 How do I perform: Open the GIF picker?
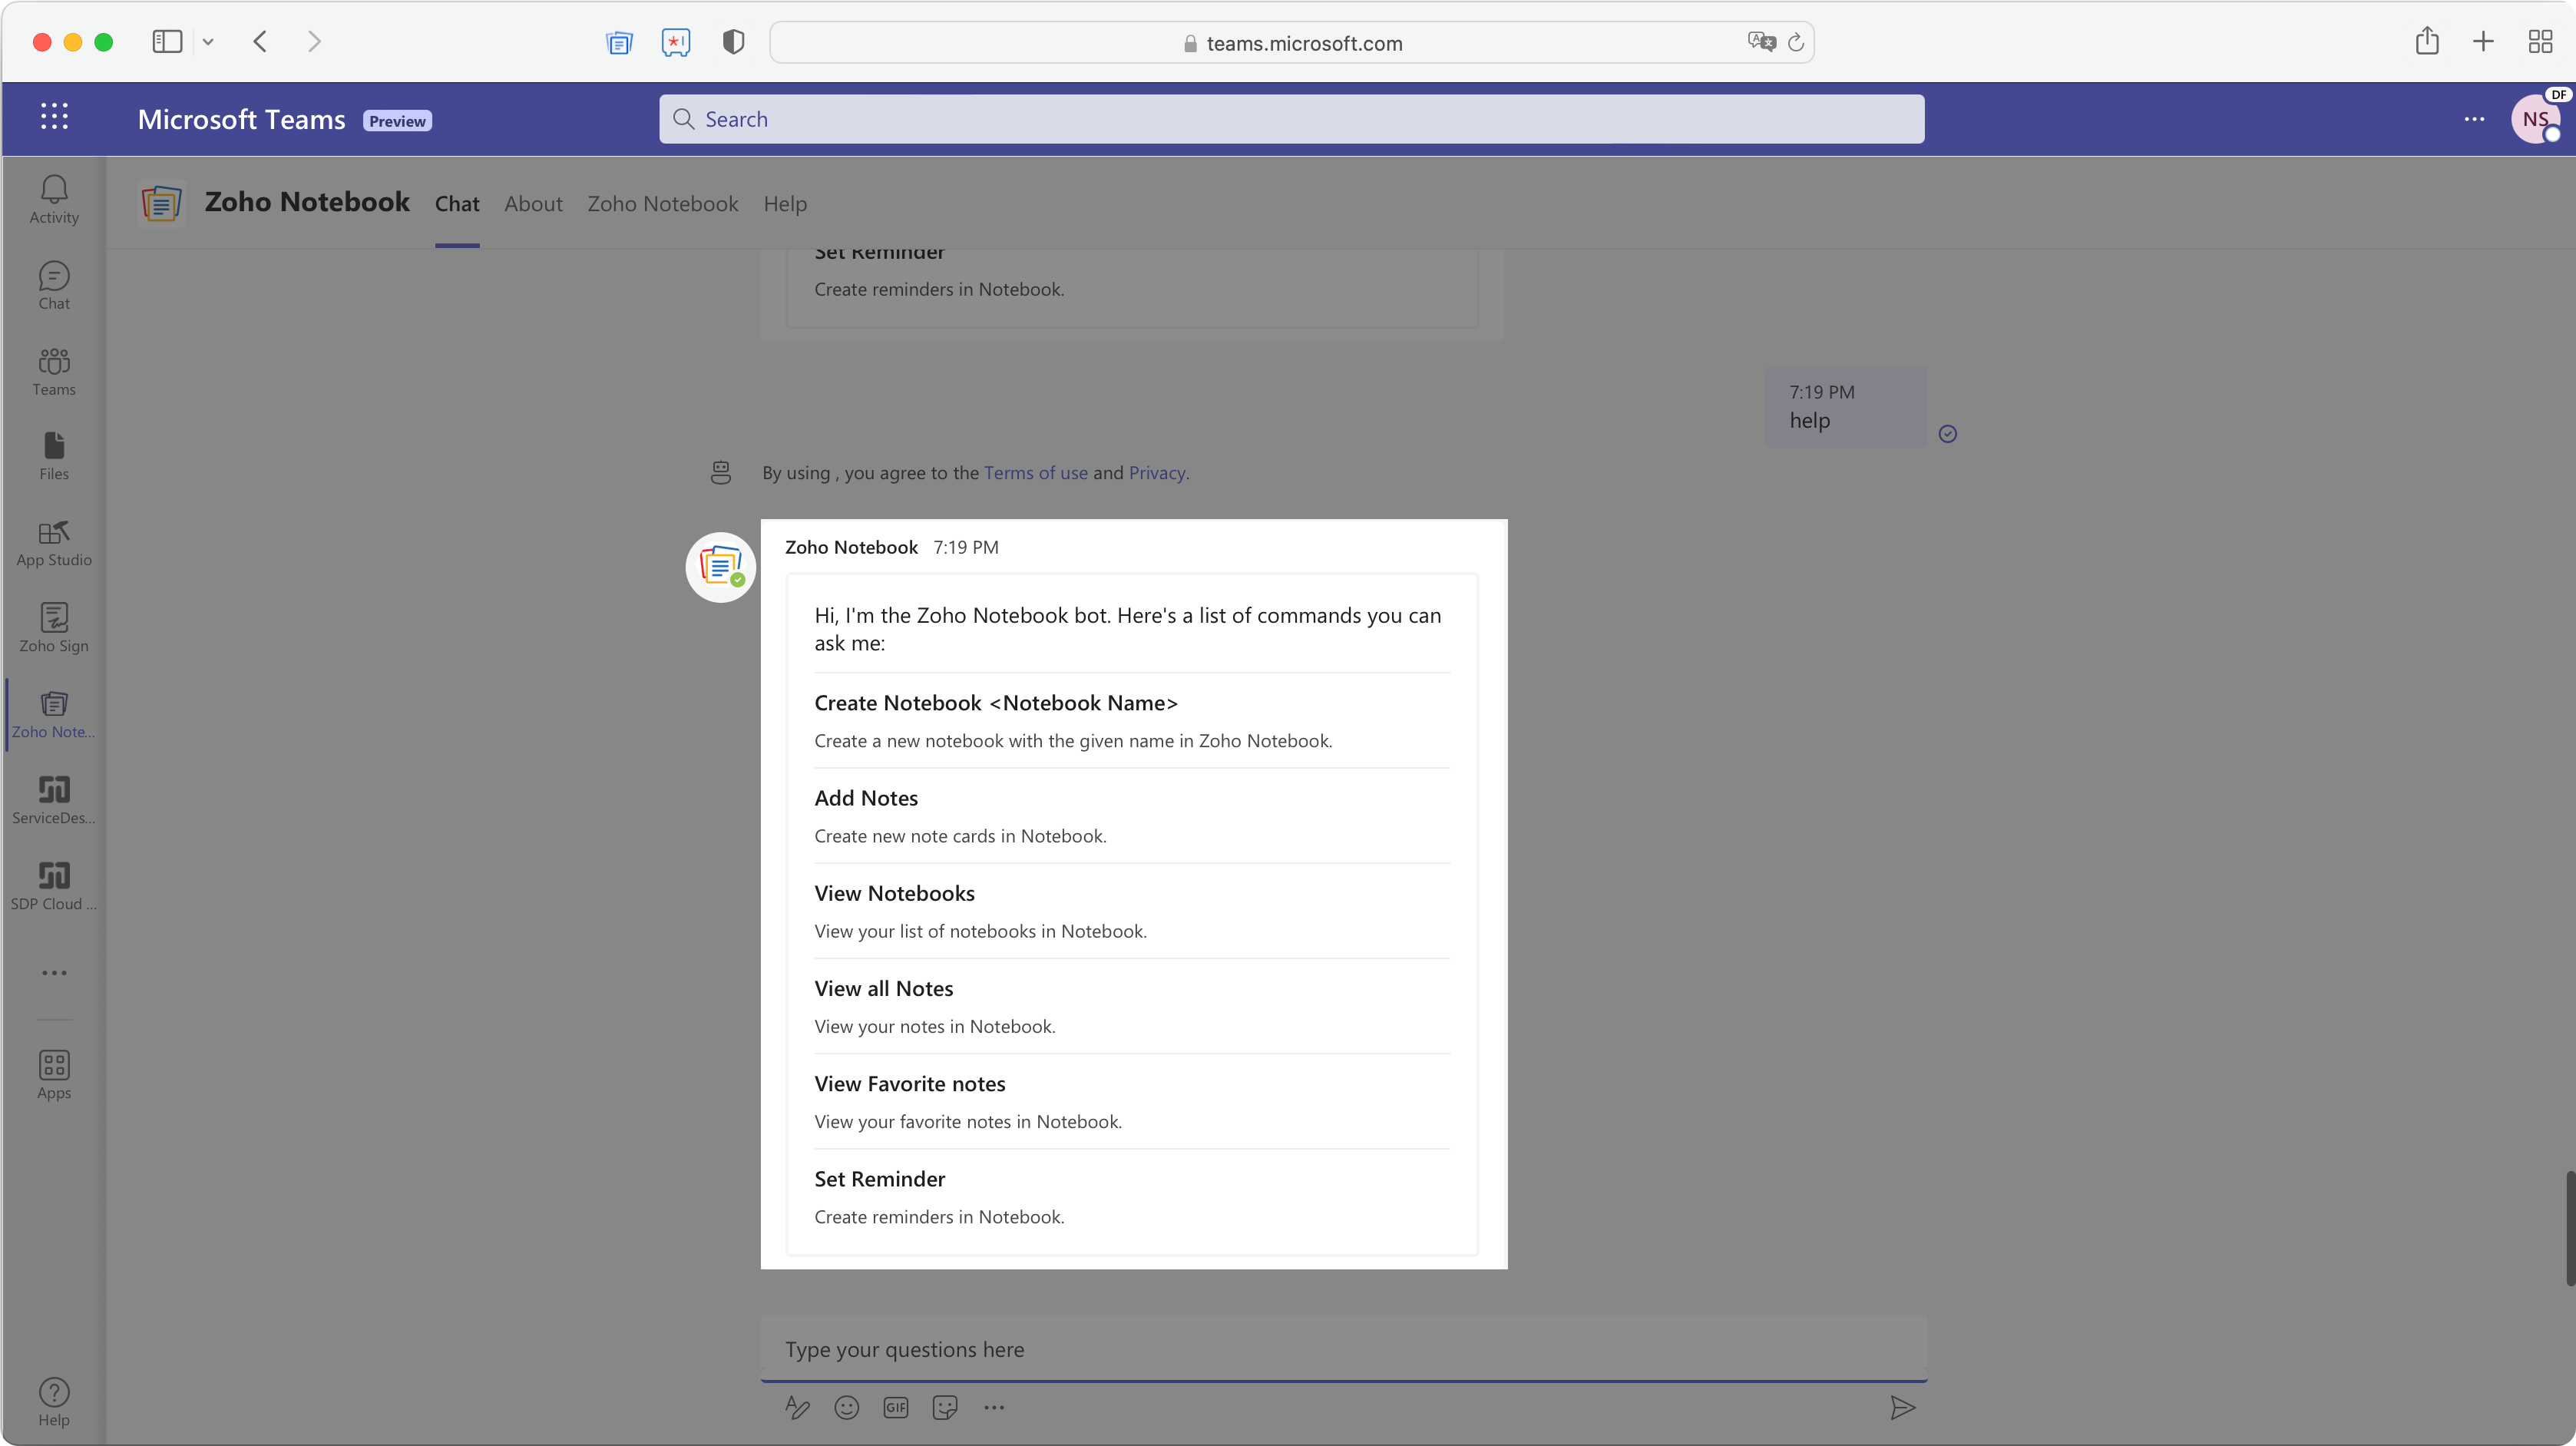click(895, 1408)
